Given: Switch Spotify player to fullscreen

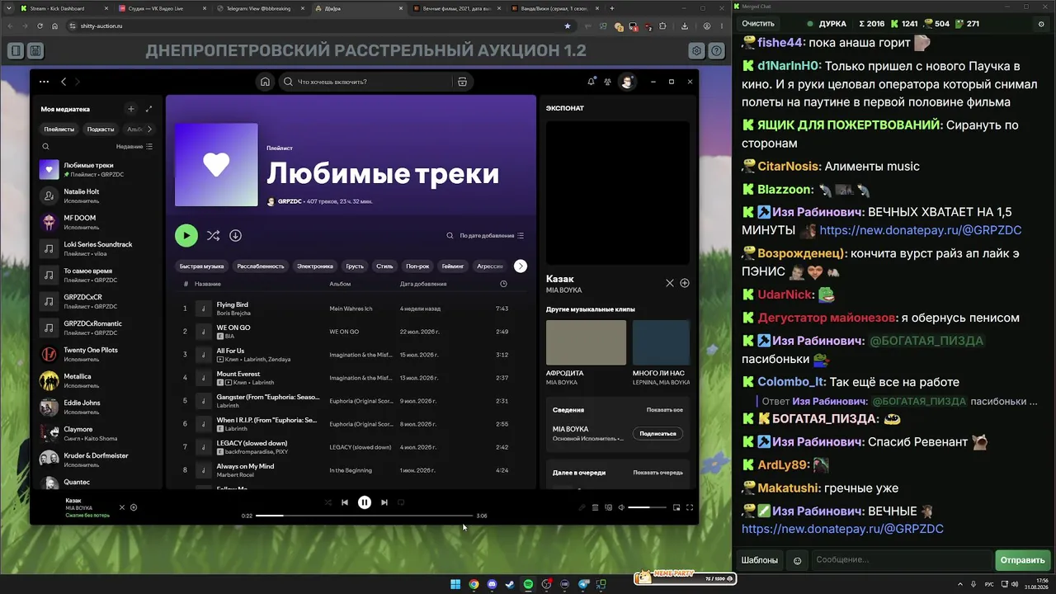Looking at the screenshot, I should (x=690, y=507).
